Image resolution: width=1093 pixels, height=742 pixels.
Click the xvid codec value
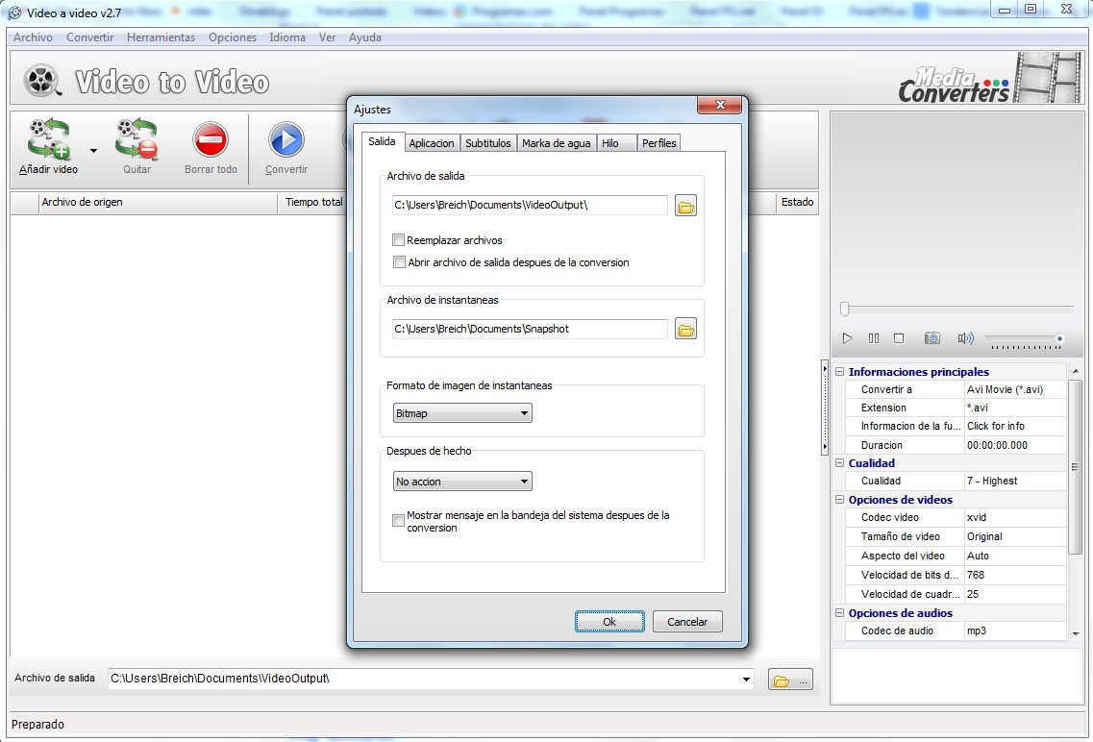tap(1015, 517)
